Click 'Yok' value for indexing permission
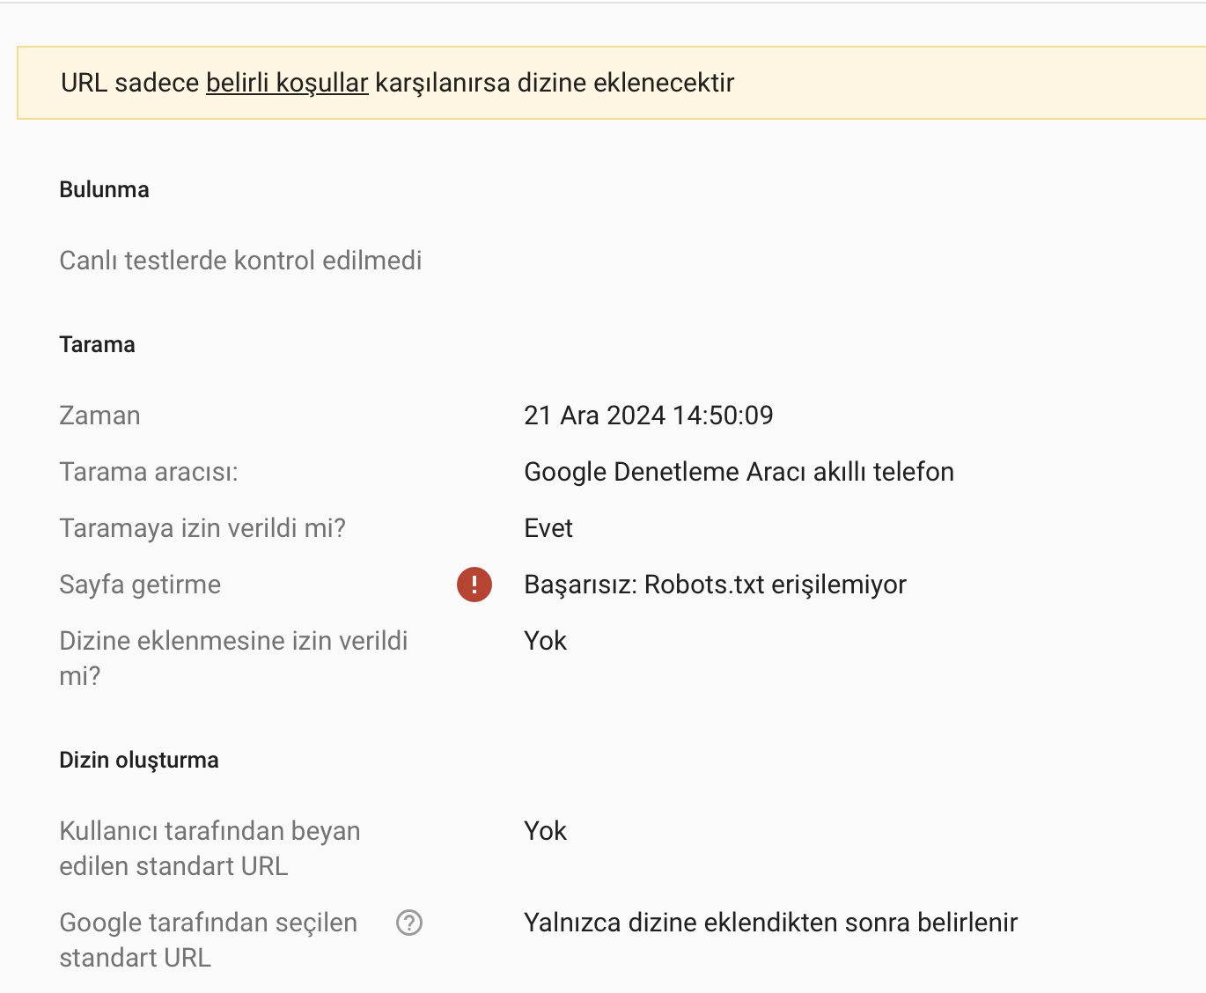 click(545, 641)
